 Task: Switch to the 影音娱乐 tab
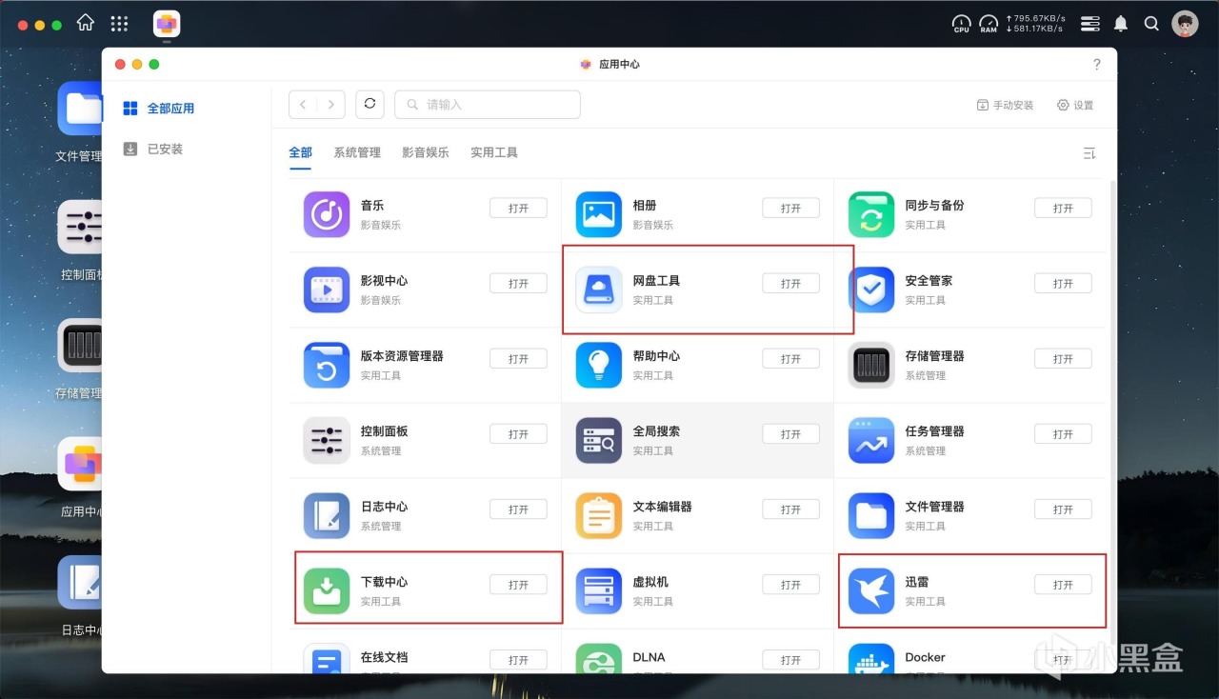(x=426, y=152)
